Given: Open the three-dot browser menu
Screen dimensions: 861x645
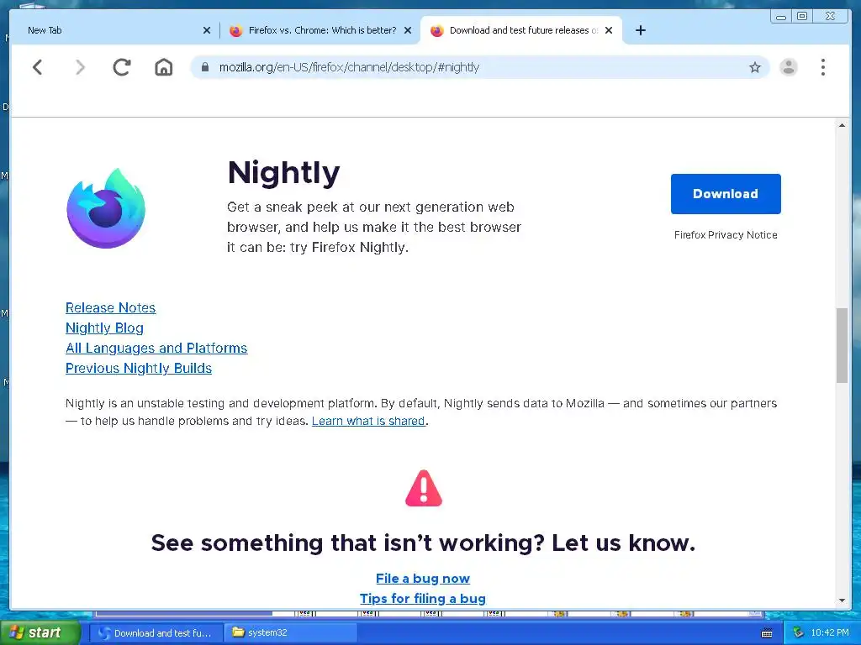Looking at the screenshot, I should pos(822,67).
